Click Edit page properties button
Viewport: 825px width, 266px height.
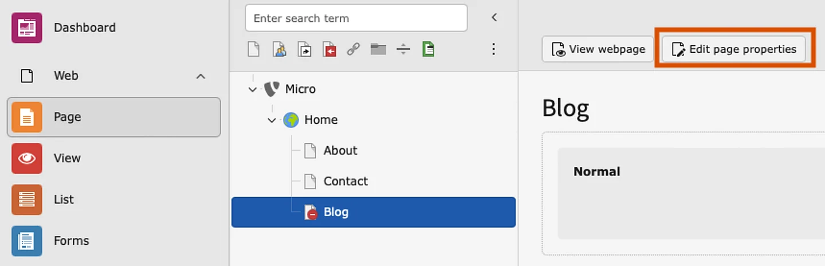point(734,49)
